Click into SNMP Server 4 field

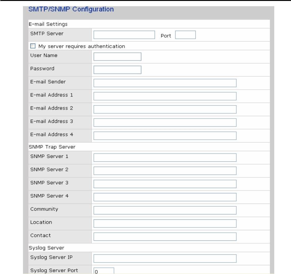click(165, 197)
